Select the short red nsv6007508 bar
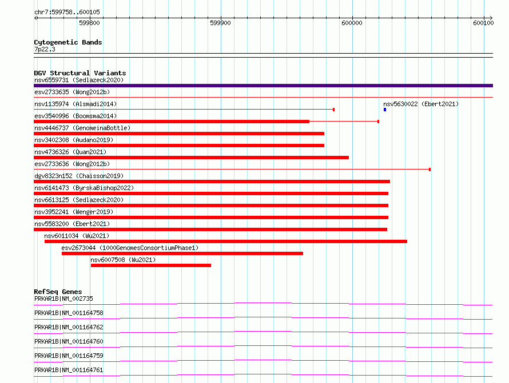Image resolution: width=509 pixels, height=383 pixels. tap(151, 265)
